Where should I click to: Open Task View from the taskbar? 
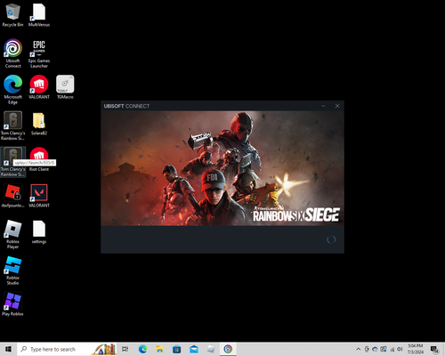tap(125, 349)
